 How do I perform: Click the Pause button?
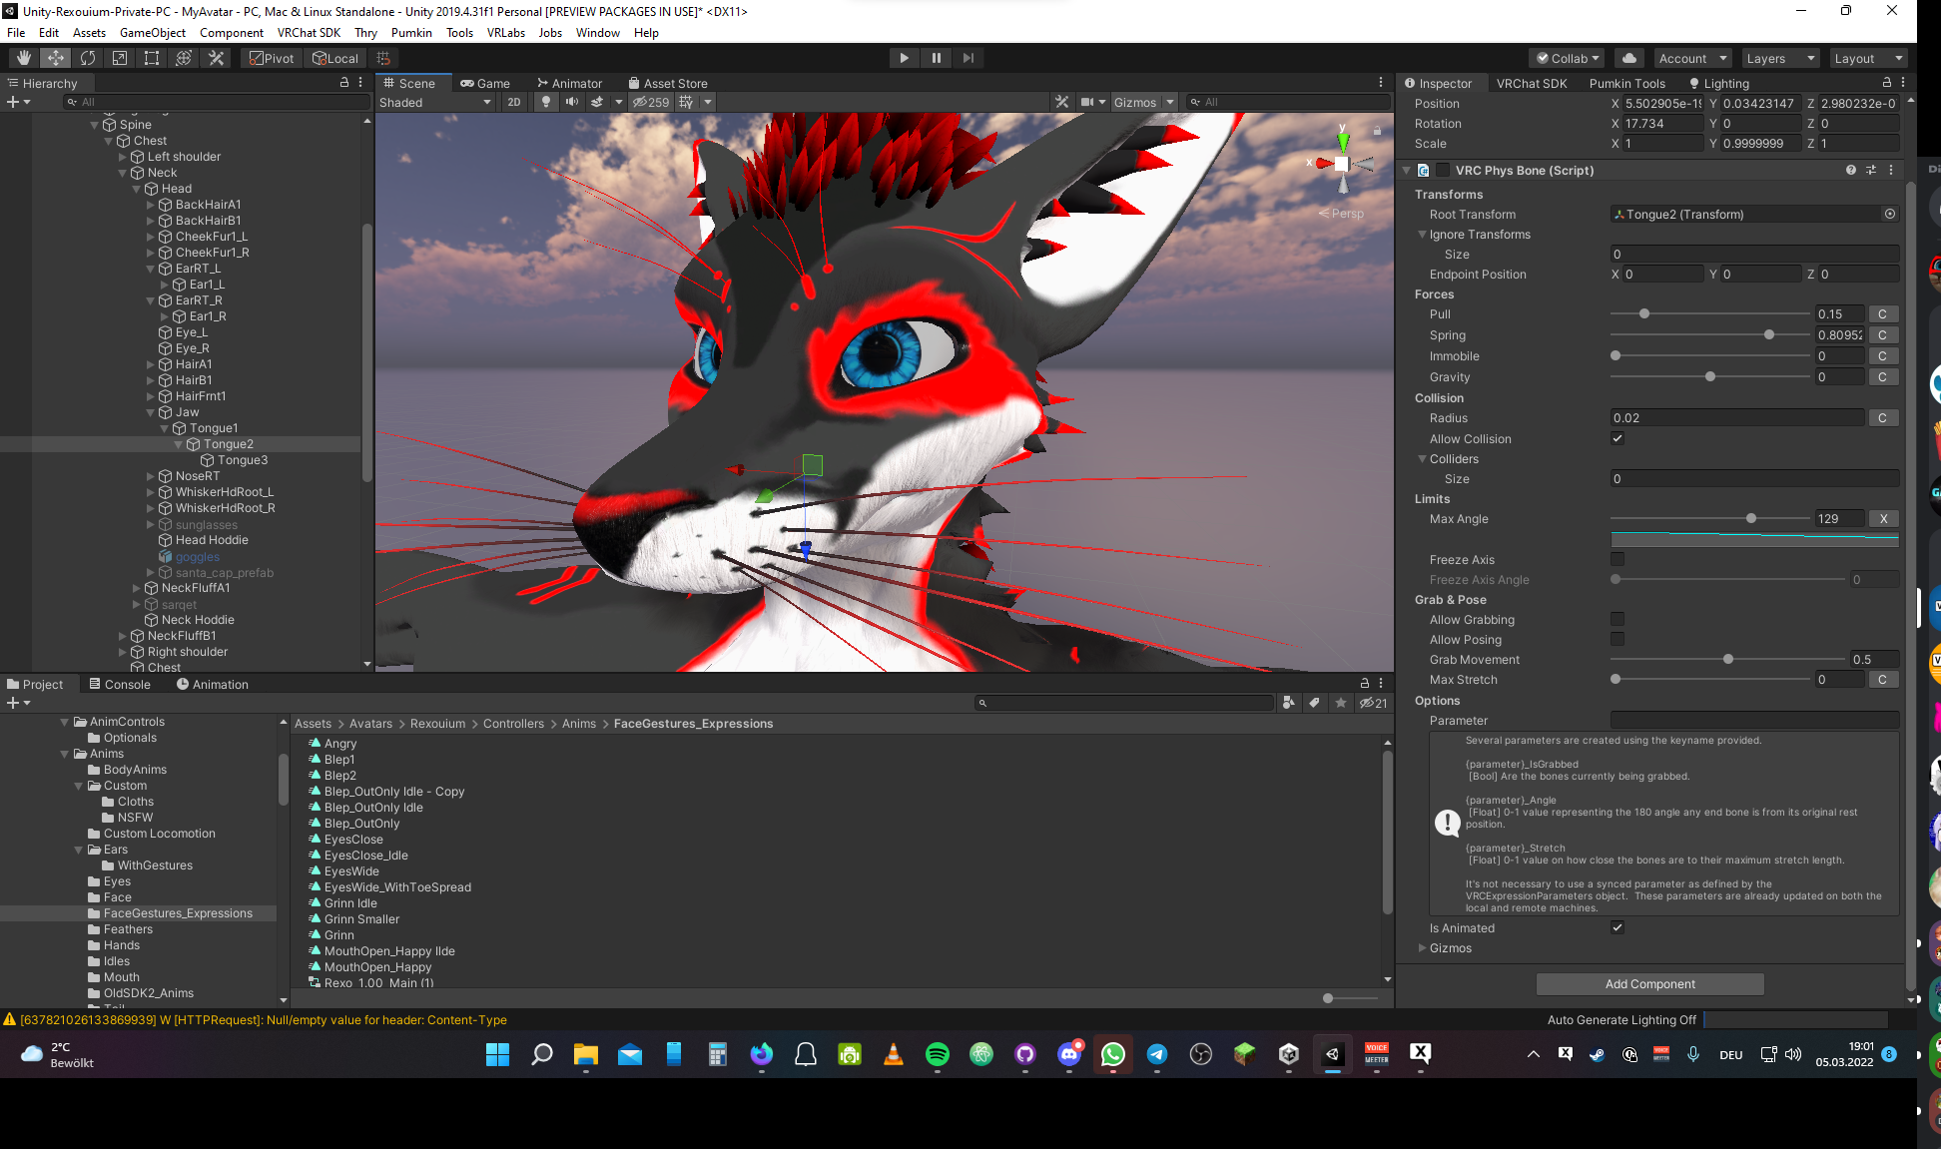[x=936, y=58]
